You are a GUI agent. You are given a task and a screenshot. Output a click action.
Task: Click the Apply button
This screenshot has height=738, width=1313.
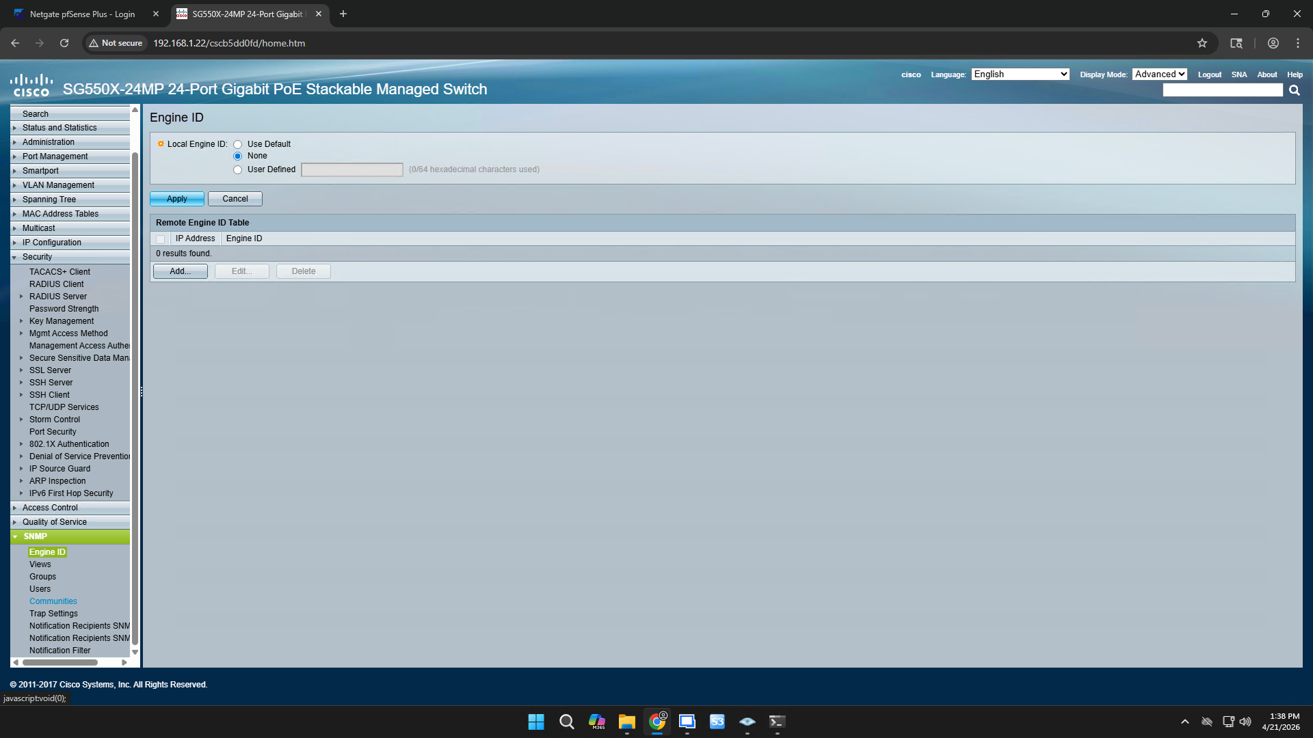click(x=176, y=199)
